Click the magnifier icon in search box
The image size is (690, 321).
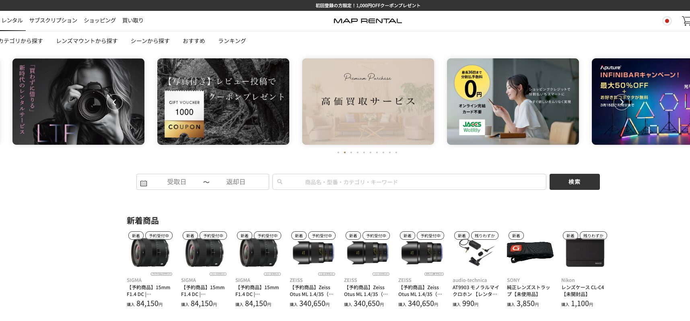click(280, 182)
